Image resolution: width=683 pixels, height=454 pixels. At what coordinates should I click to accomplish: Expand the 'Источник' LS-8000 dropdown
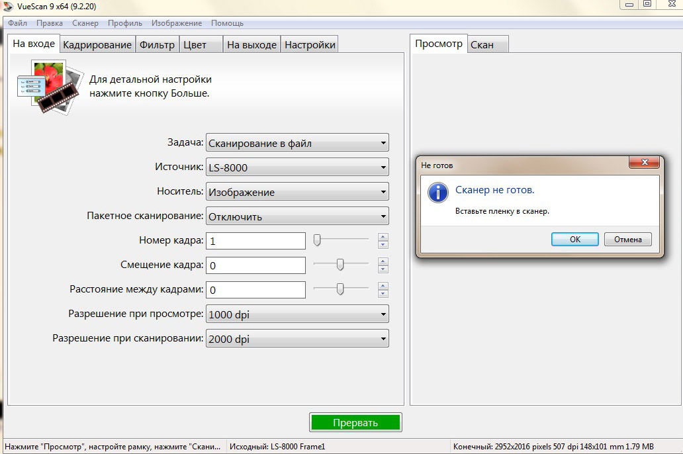pos(297,167)
